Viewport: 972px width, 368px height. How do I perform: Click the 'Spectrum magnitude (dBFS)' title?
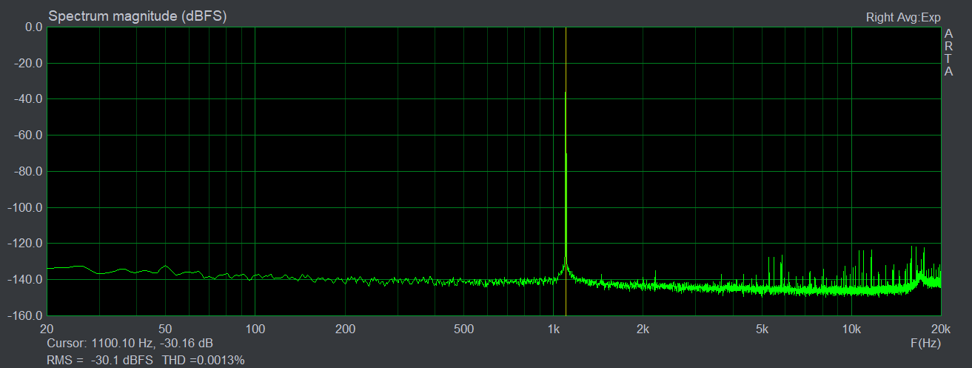point(138,16)
